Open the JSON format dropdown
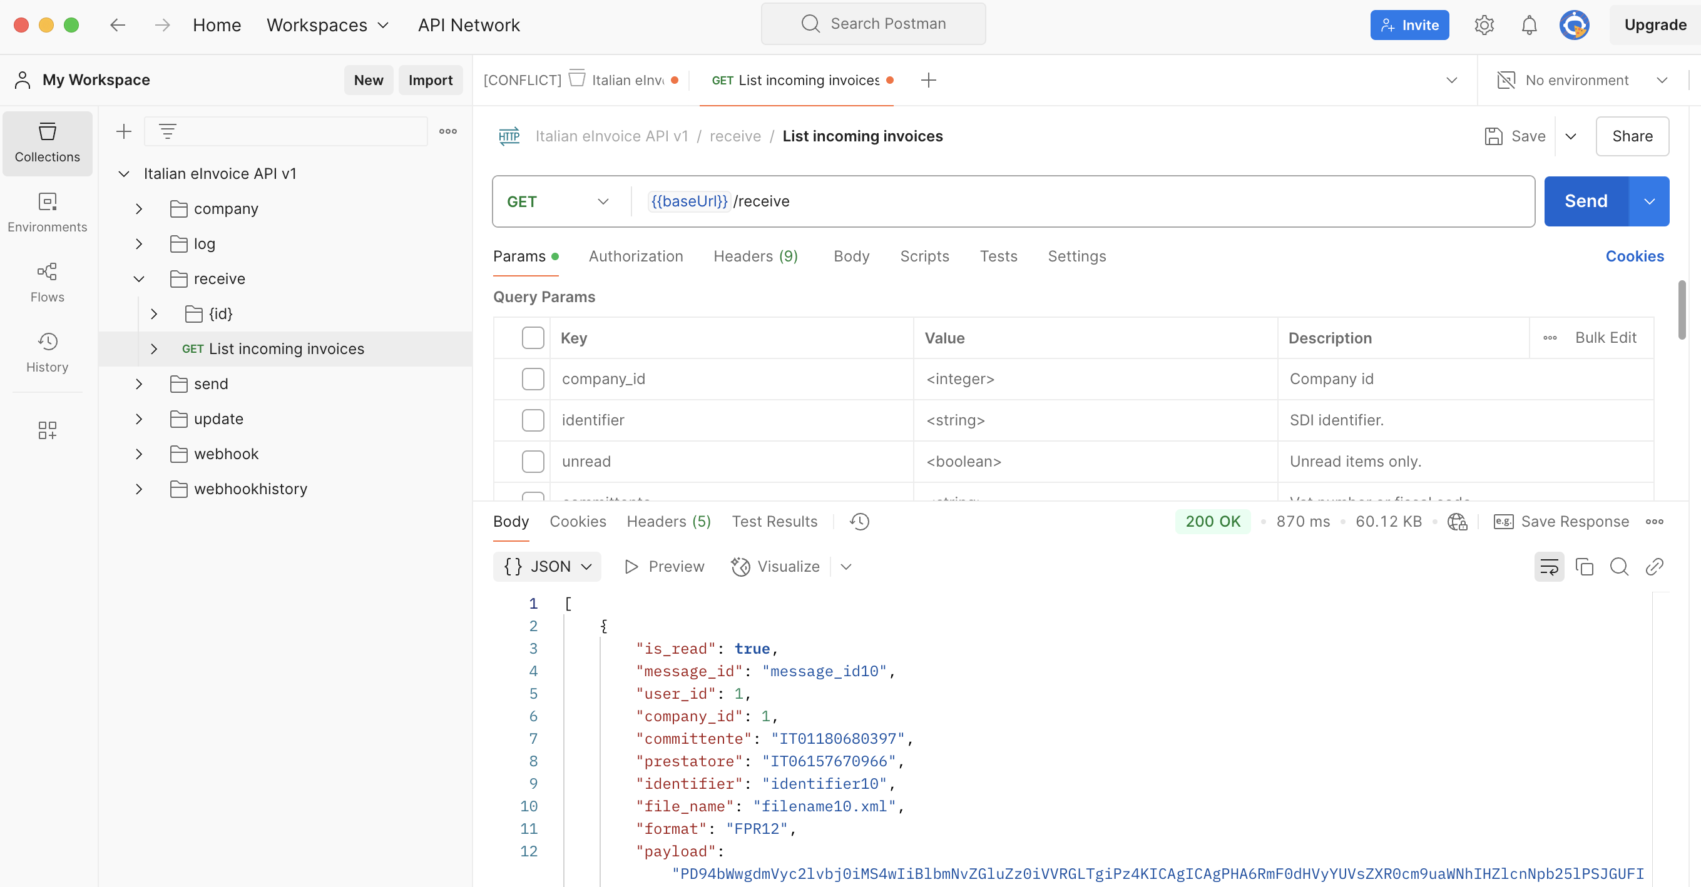The height and width of the screenshot is (887, 1701). pos(547,566)
